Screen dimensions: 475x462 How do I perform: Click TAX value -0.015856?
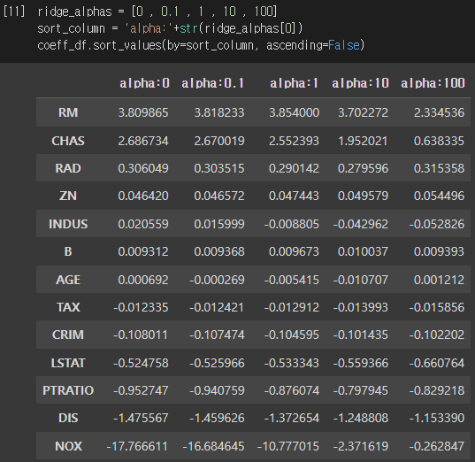coord(437,307)
